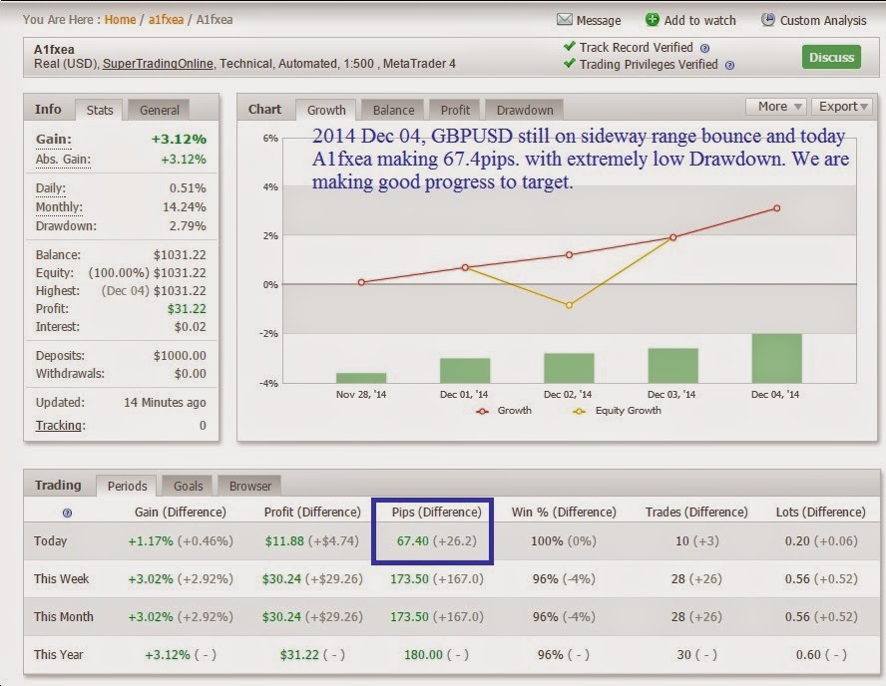The image size is (886, 686).
Task: Click the Dec 04 growth data point
Action: (777, 208)
